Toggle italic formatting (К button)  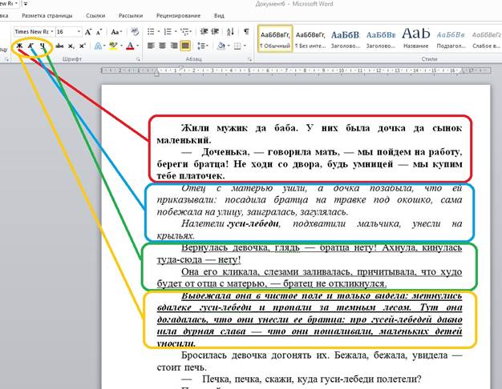pos(31,46)
